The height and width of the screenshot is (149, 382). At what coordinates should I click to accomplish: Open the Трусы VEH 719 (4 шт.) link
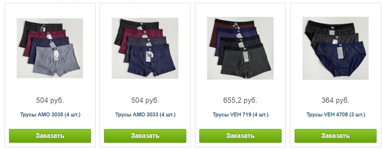pos(240,115)
